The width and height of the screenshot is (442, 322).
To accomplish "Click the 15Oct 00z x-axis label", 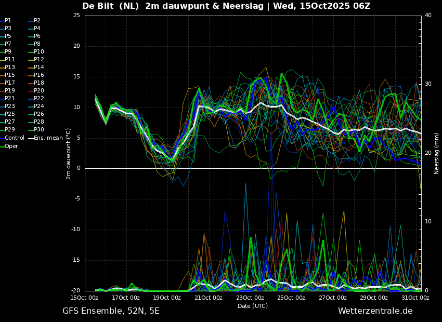I will (84, 298).
